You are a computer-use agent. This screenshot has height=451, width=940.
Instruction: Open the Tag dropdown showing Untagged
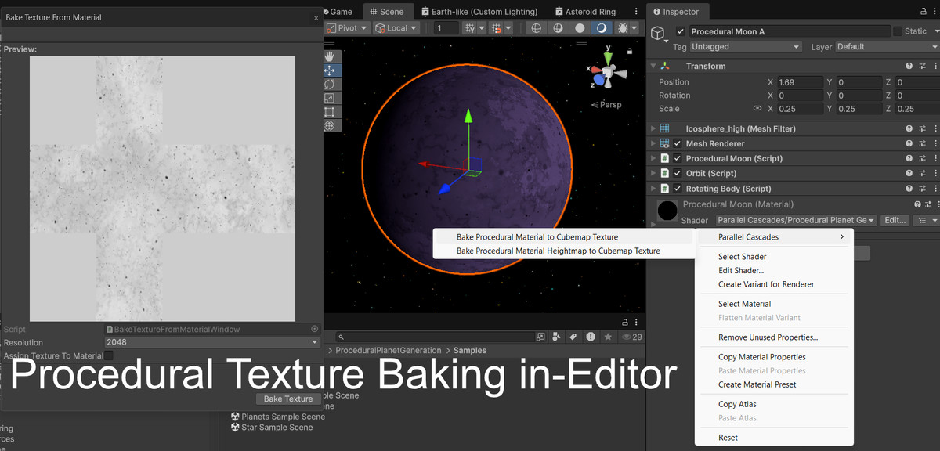pos(746,47)
